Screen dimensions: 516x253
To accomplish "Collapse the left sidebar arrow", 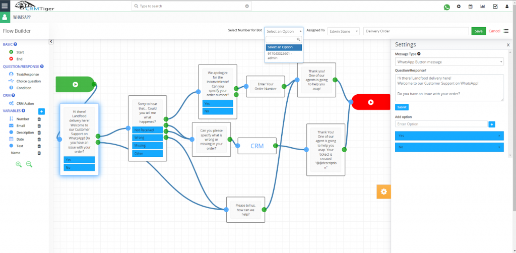I will pyautogui.click(x=51, y=41).
